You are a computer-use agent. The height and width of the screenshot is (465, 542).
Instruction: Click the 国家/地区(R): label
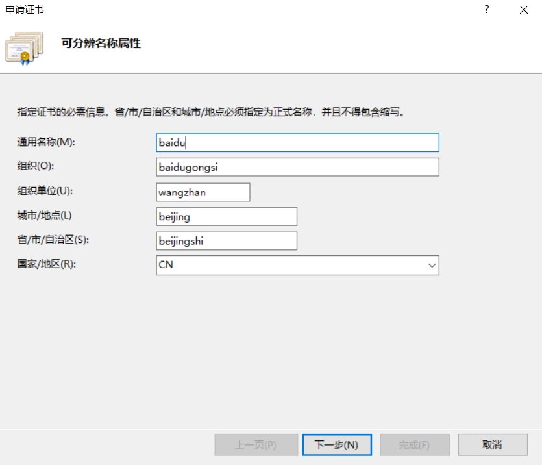pos(46,264)
